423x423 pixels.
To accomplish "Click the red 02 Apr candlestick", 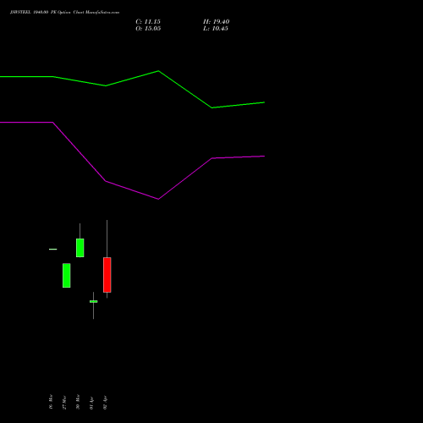I will pyautogui.click(x=107, y=275).
